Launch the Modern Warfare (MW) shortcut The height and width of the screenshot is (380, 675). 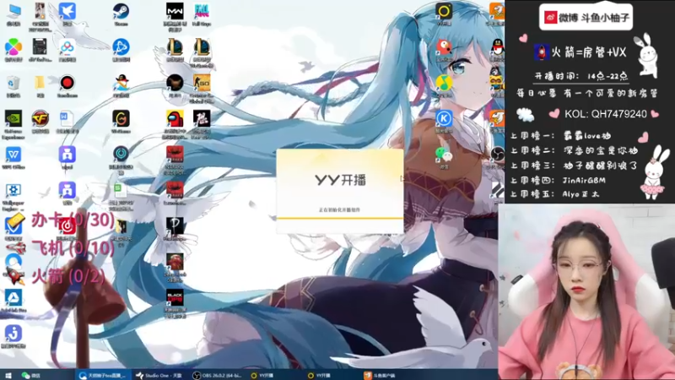click(175, 11)
